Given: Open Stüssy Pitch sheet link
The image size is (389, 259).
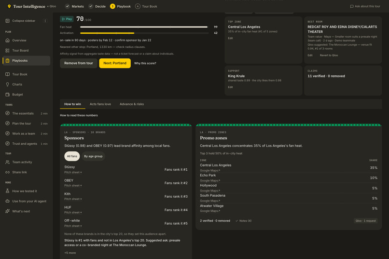Looking at the screenshot, I should pyautogui.click(x=73, y=173).
